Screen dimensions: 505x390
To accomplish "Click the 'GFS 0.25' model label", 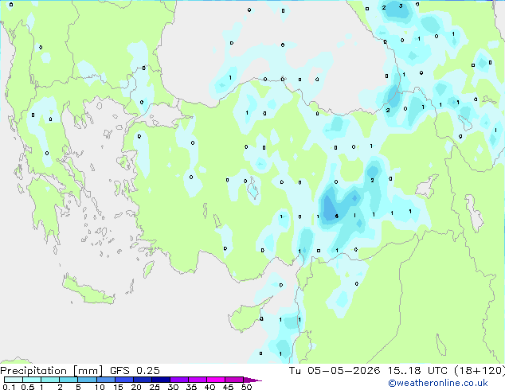I will (x=135, y=371).
